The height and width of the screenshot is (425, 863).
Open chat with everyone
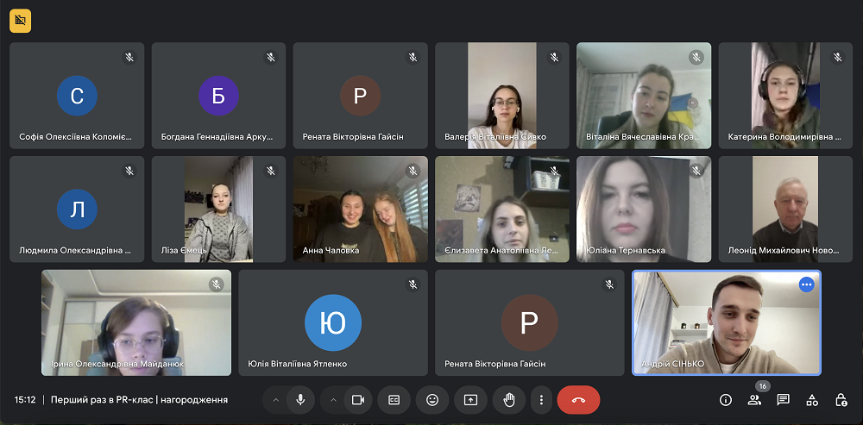(x=783, y=400)
